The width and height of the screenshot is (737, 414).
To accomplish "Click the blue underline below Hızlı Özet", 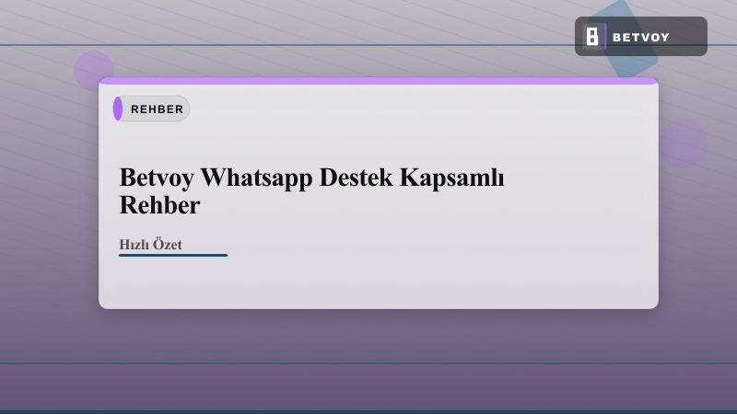I will 172,255.
